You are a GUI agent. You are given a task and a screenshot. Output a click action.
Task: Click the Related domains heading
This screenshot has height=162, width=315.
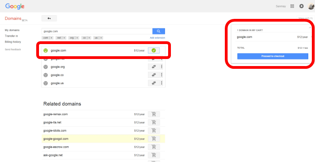coord(62,104)
